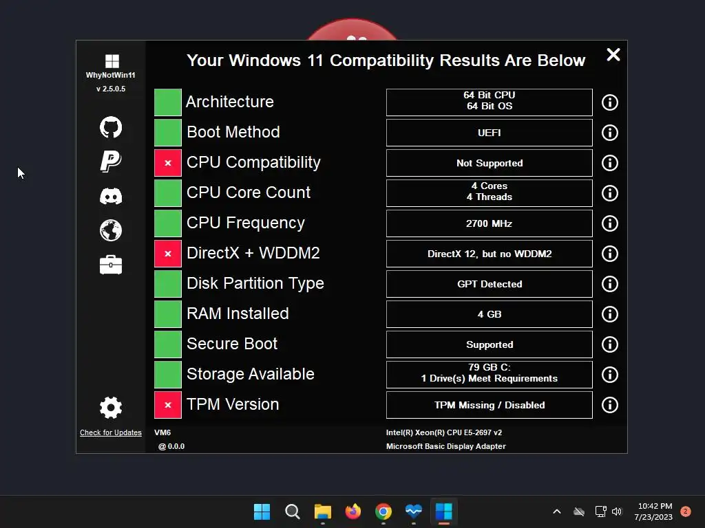Open the volume speaker tray icon
The width and height of the screenshot is (705, 528).
coord(617,511)
